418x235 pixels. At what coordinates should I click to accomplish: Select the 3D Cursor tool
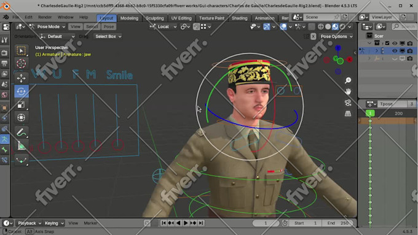tap(22, 64)
